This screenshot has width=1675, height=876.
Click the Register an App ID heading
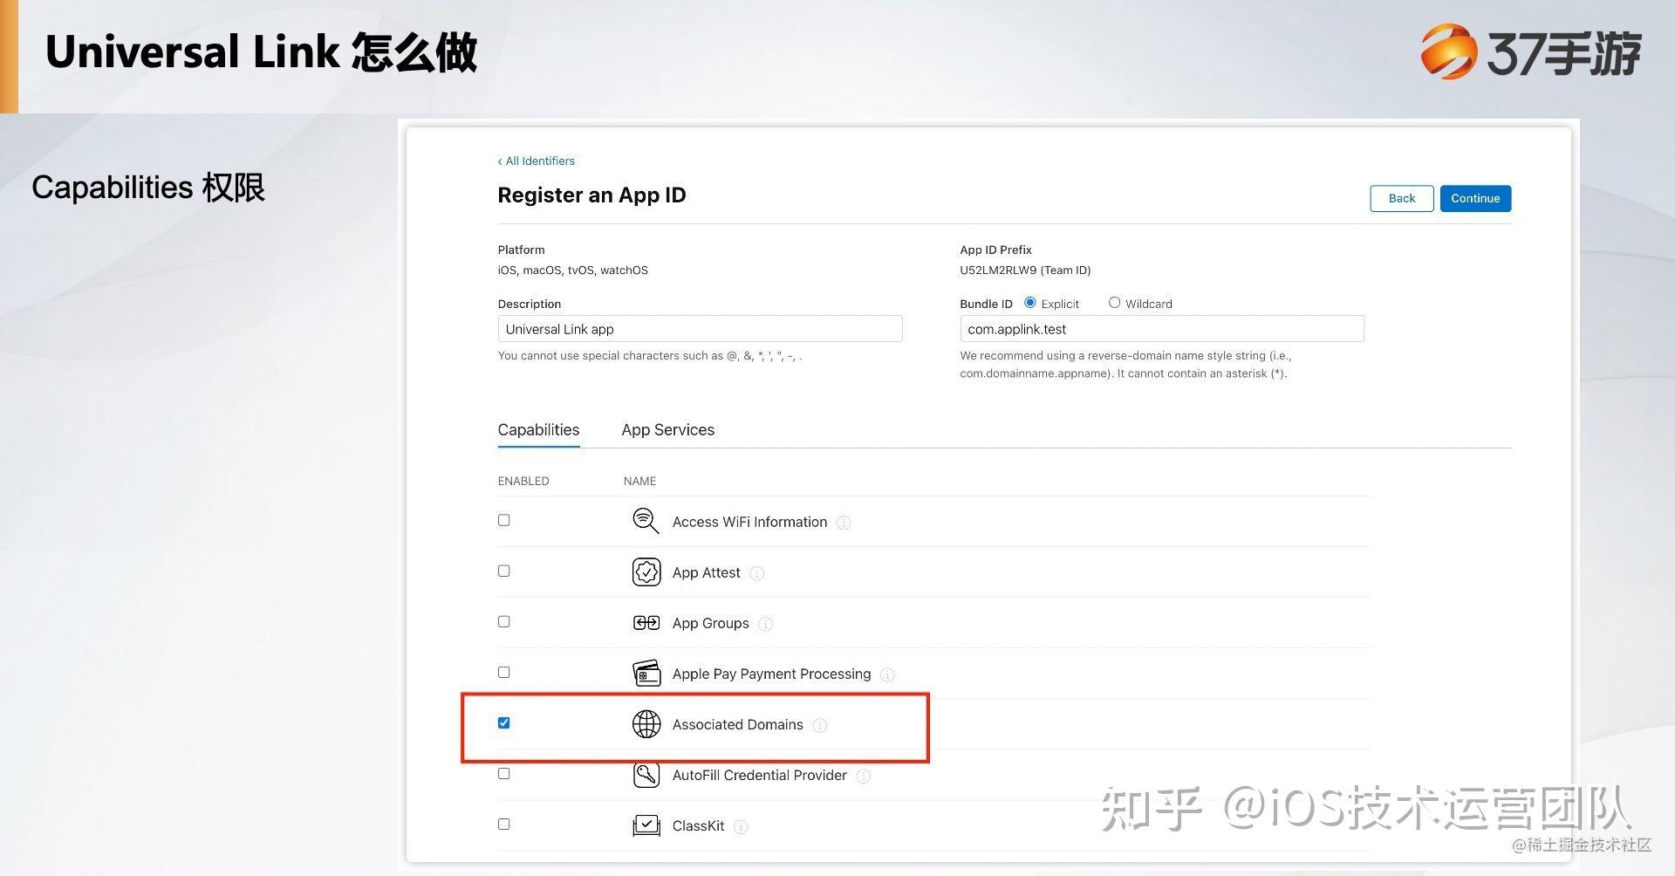pyautogui.click(x=592, y=195)
